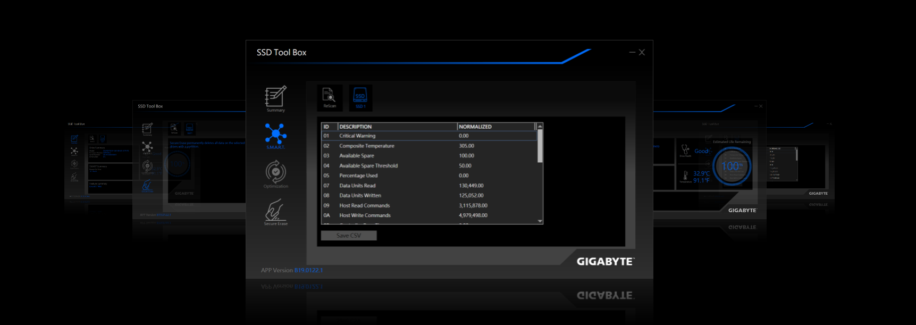The image size is (916, 325).
Task: Select the SSD 1 drive icon
Action: click(x=360, y=98)
